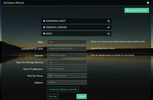Click the Disques Réseau title text
This screenshot has height=100, width=153.
[x=15, y=3]
